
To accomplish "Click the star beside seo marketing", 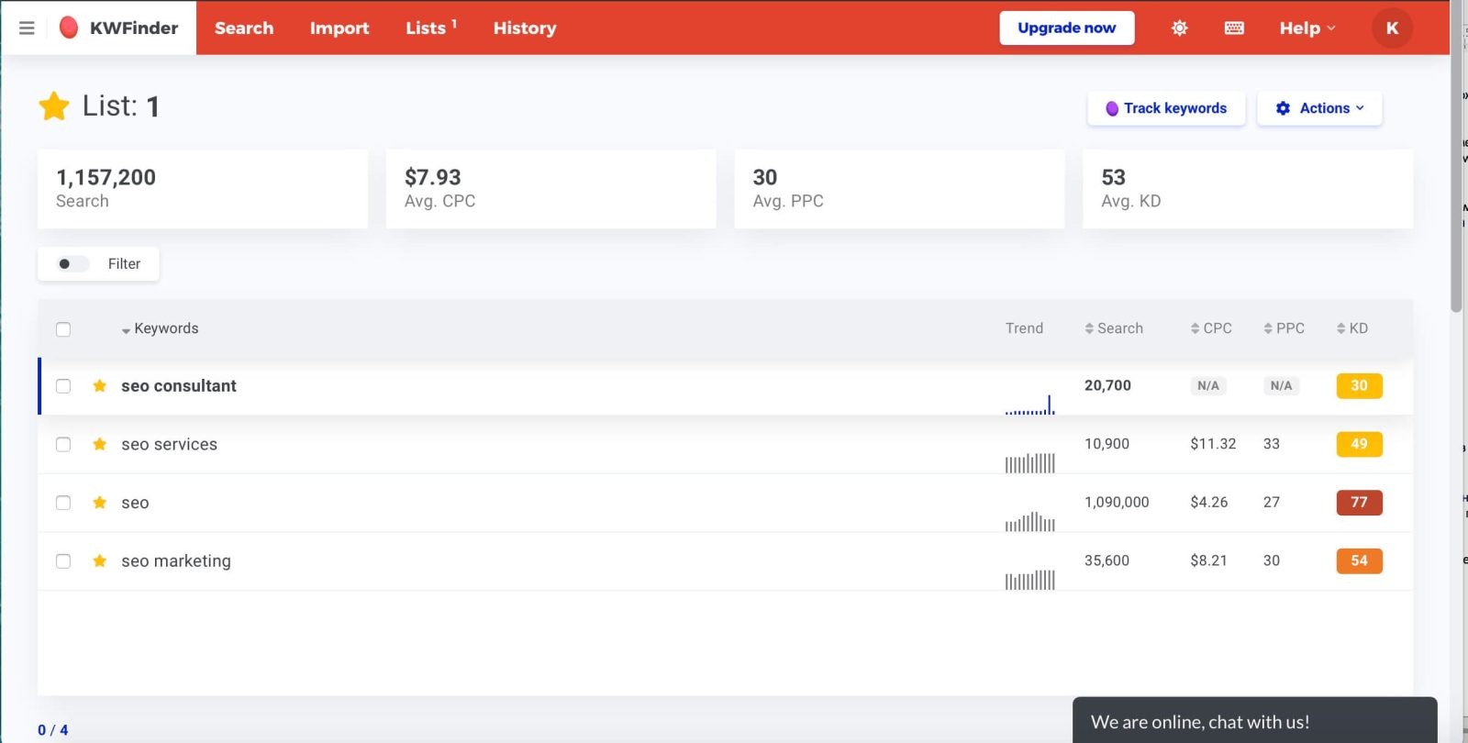I will (100, 560).
